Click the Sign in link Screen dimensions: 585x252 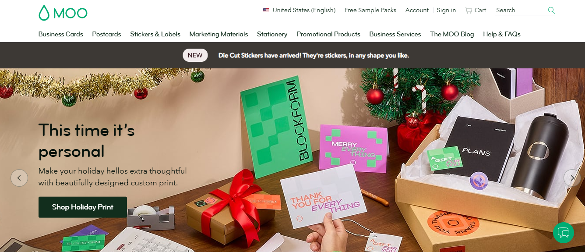pyautogui.click(x=446, y=10)
